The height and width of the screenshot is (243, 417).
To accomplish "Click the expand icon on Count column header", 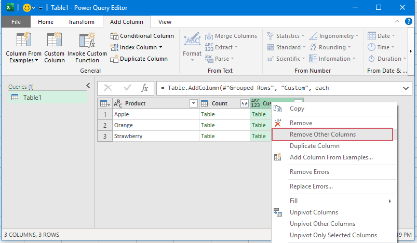I will 244,103.
